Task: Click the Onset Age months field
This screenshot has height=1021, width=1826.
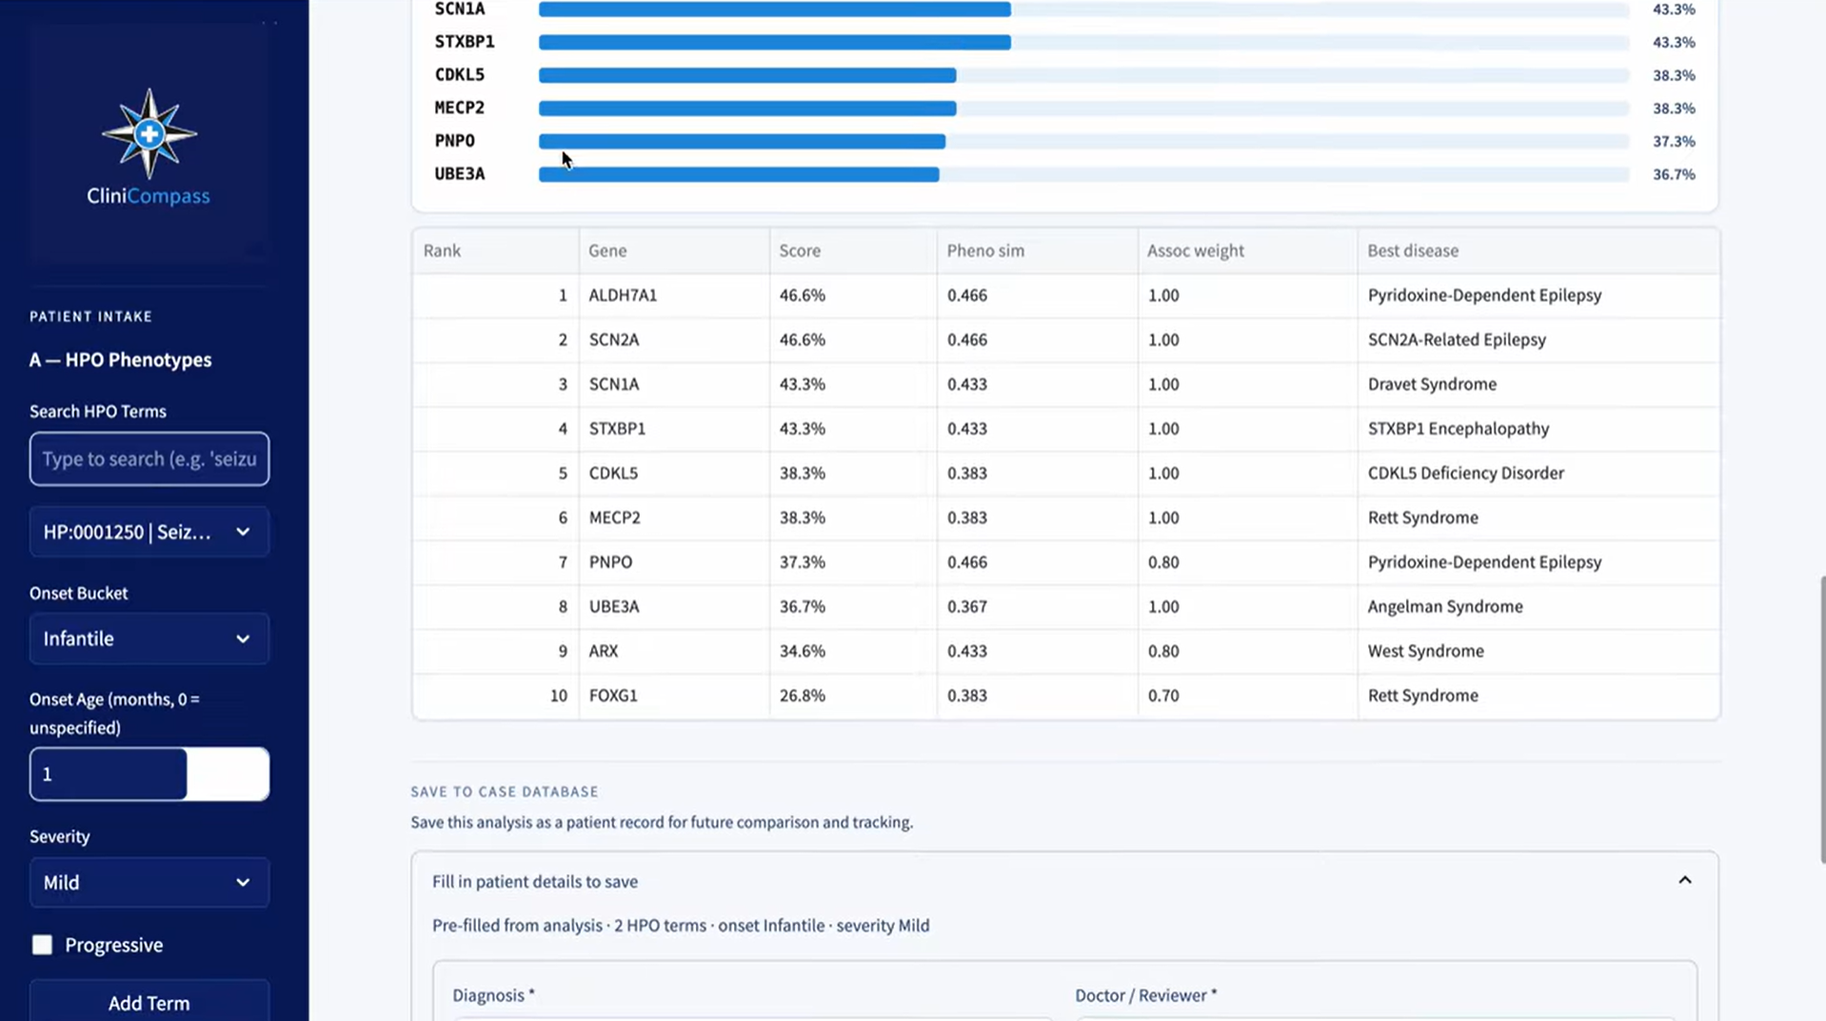Action: coord(149,774)
